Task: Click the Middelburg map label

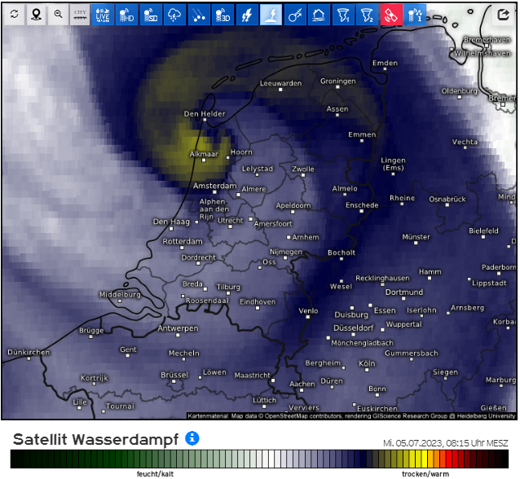Action: [x=120, y=294]
